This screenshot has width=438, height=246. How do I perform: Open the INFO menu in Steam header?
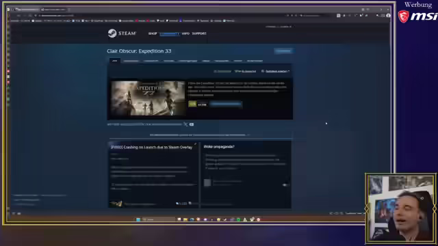(x=185, y=33)
